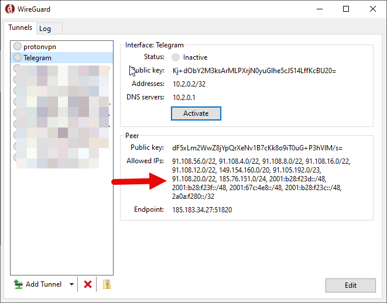The width and height of the screenshot is (387, 303).
Task: Click DNS servers value 10.2.0.1
Action: point(184,97)
